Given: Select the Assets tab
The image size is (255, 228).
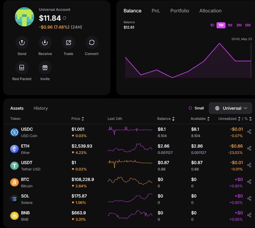Looking at the screenshot, I should tap(17, 108).
